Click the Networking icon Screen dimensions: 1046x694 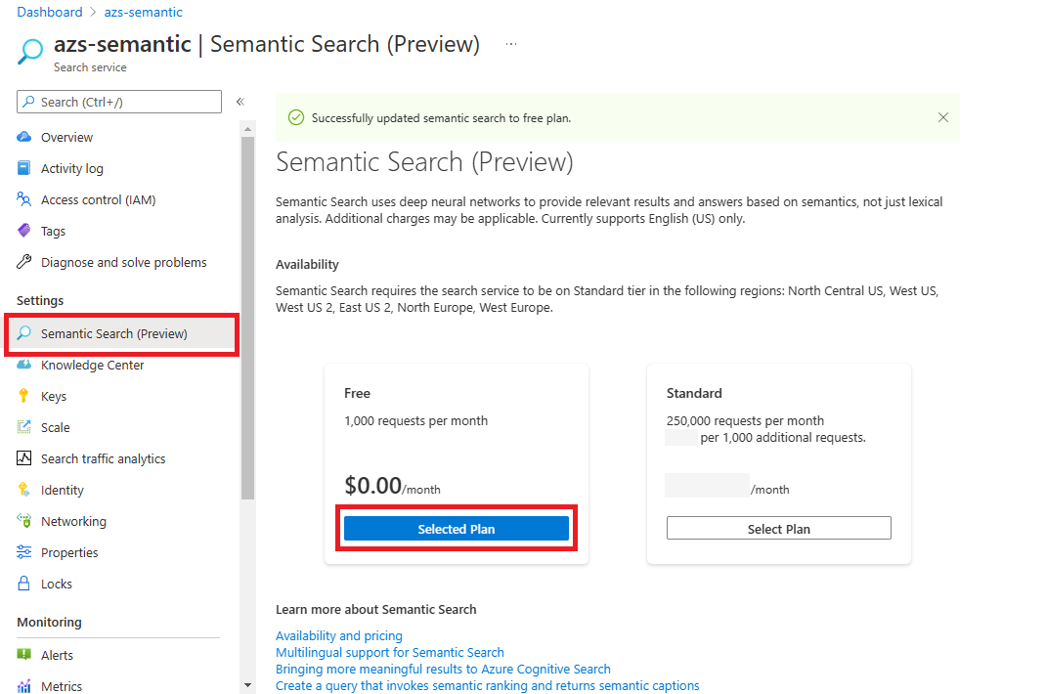[24, 522]
